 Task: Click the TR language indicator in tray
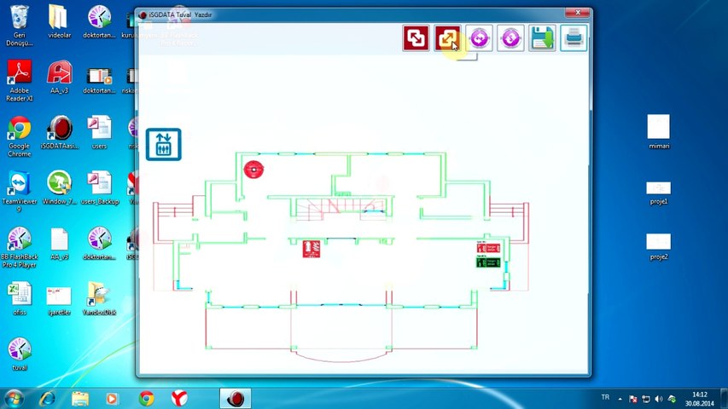[605, 397]
